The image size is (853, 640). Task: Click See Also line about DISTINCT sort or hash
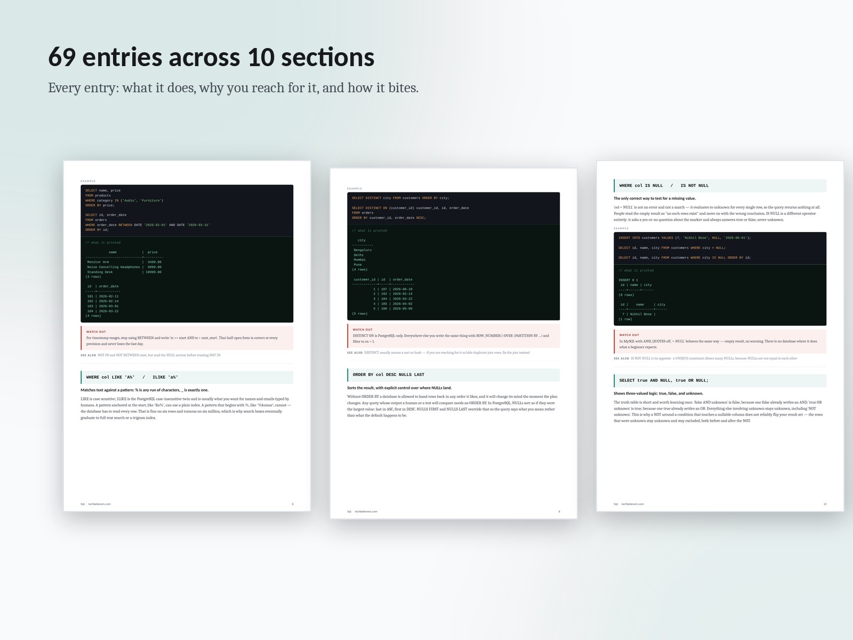pos(438,353)
